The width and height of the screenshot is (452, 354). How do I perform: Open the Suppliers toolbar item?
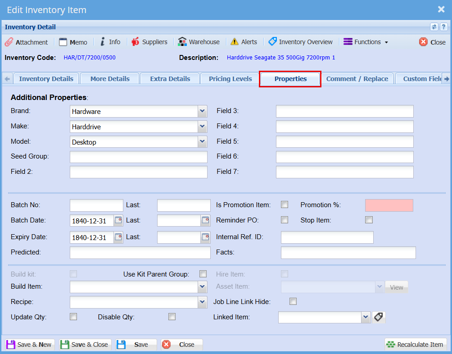(149, 42)
